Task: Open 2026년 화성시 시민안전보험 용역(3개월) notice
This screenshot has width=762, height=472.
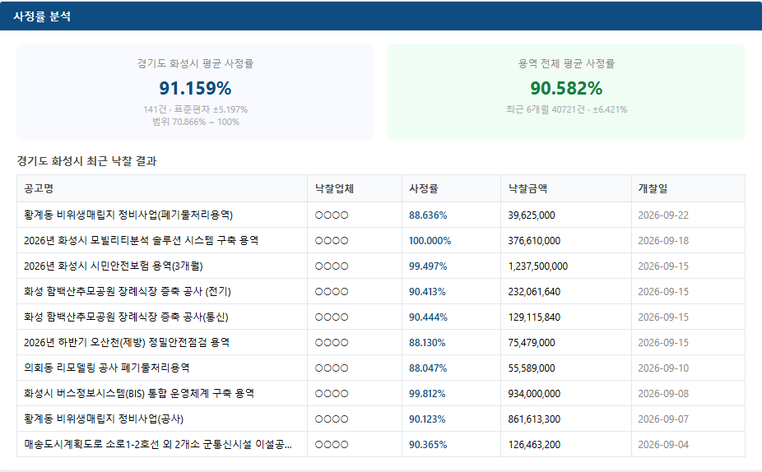Action: pos(114,266)
